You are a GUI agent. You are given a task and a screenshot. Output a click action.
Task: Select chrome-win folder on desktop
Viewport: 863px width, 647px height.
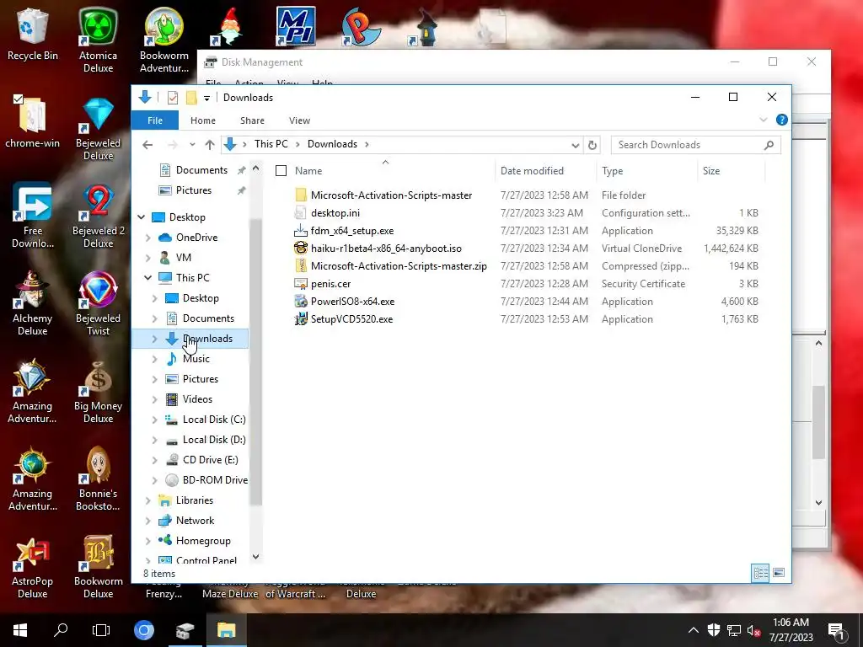pos(33,122)
